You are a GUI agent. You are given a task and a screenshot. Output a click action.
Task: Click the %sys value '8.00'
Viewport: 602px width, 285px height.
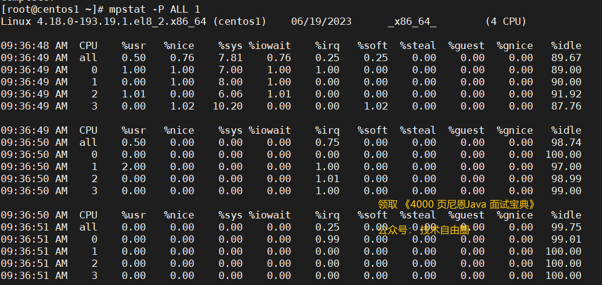(x=231, y=82)
